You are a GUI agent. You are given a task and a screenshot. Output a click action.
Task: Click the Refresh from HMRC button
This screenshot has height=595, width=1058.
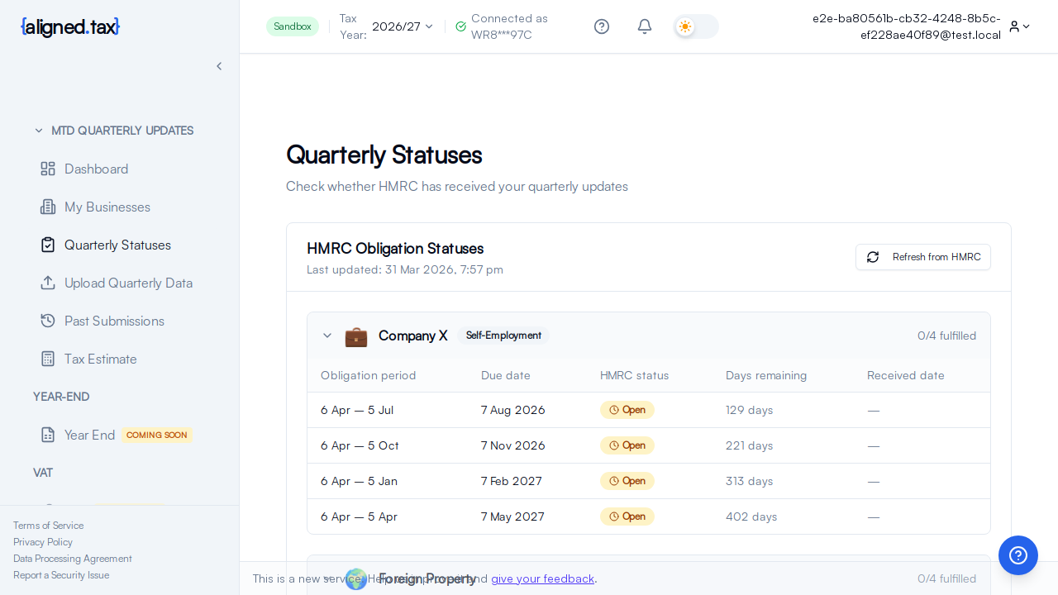click(x=922, y=257)
